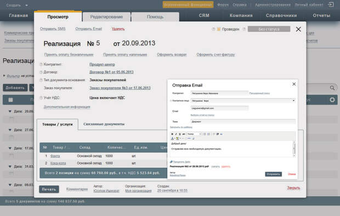Click highlight color icon in email editor
340x216 pixels.
[x=177, y=138]
